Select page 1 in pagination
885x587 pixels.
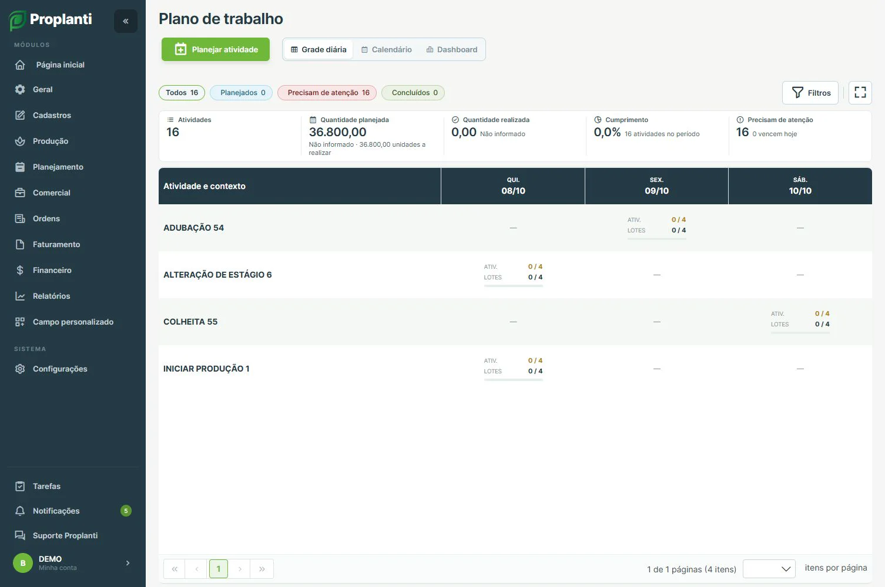click(219, 569)
